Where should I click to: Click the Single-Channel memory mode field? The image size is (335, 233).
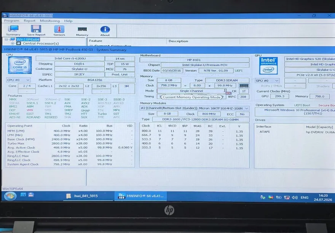click(191, 91)
